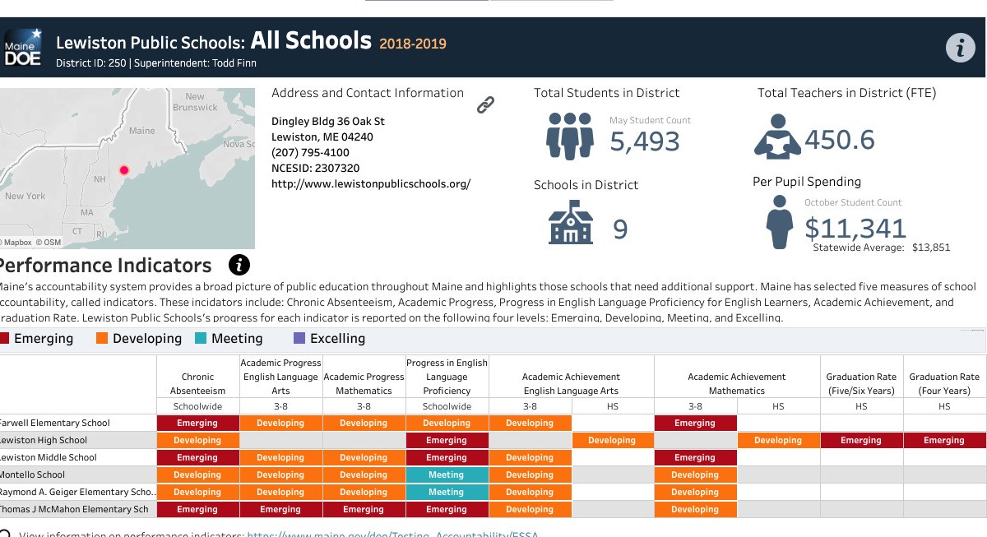Select the Developing orange legend swatch
The image size is (987, 537).
pos(102,338)
